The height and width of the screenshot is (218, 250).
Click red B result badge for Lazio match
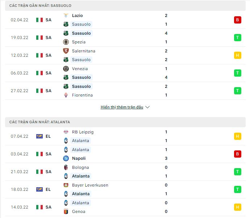point(238,20)
